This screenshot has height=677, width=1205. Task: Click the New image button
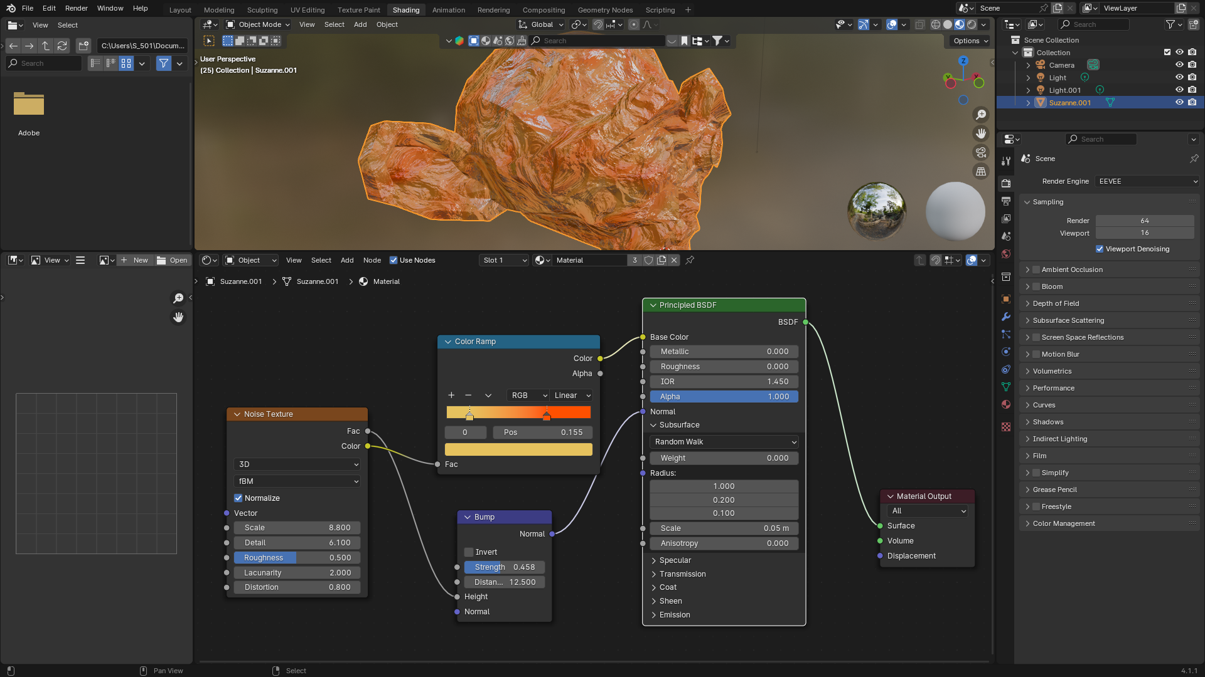(134, 260)
